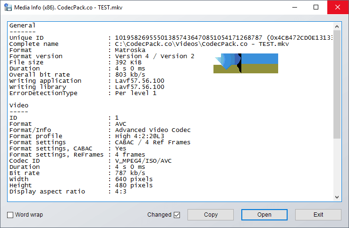Click the 'Format/Info' label
The image size is (349, 228).
point(30,130)
